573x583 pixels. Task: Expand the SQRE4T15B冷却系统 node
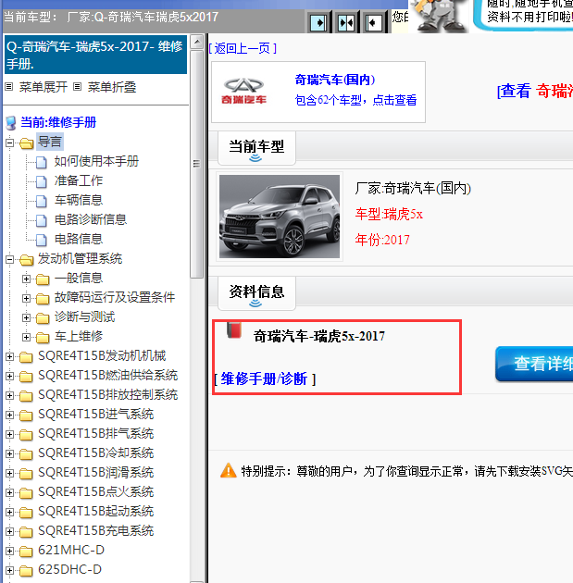[x=9, y=454]
